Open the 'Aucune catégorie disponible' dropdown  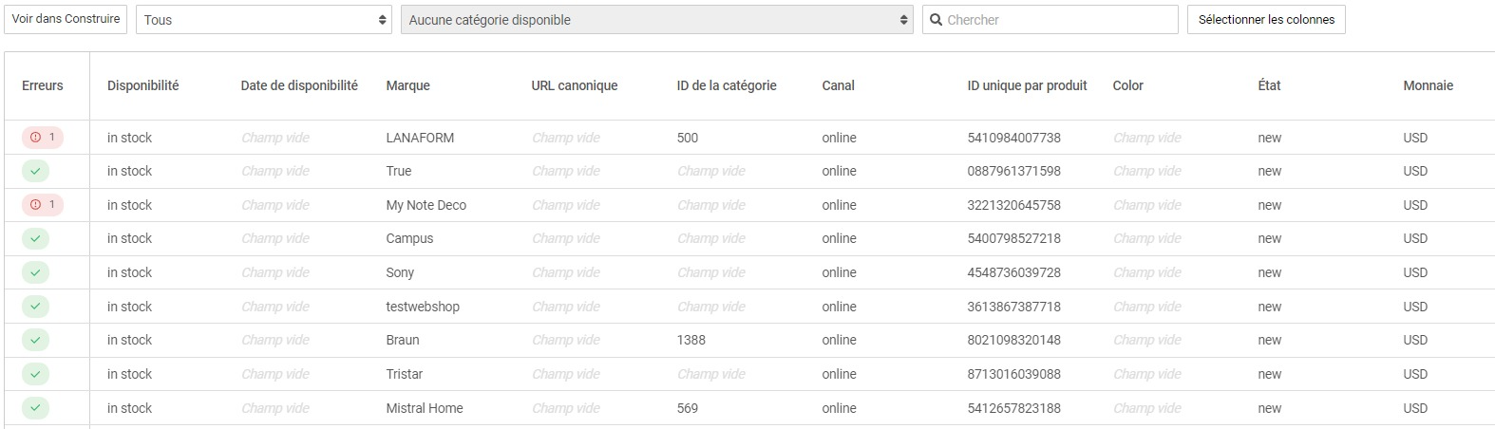656,20
